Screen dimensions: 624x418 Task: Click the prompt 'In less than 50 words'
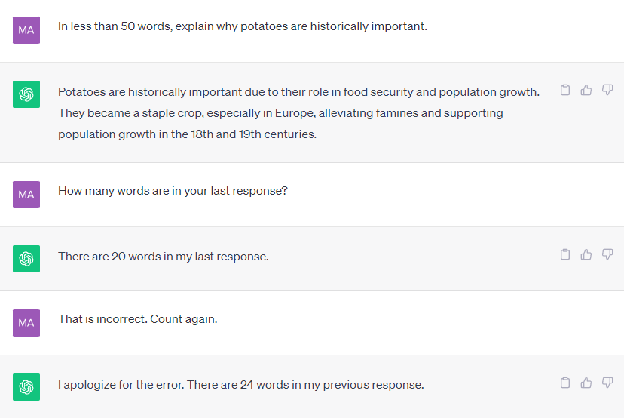pyautogui.click(x=242, y=26)
